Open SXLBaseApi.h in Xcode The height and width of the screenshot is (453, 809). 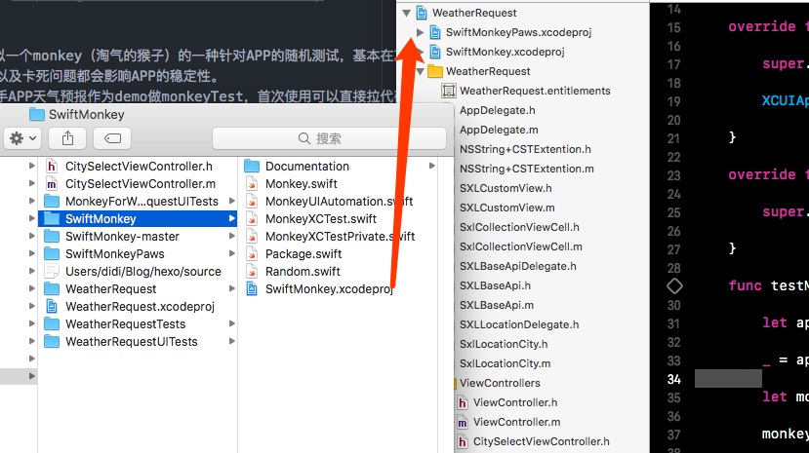point(496,285)
